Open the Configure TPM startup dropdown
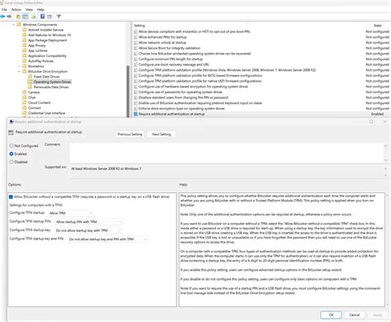391x322 pixels. [70, 213]
